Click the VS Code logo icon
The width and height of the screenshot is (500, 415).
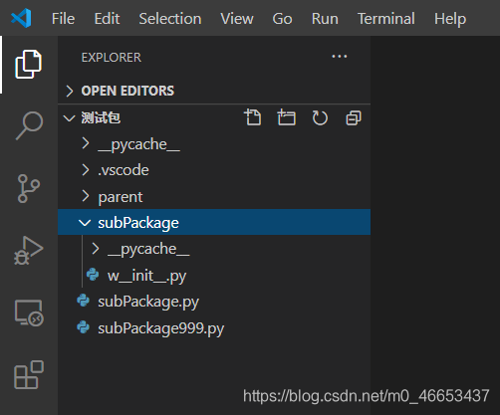click(21, 18)
